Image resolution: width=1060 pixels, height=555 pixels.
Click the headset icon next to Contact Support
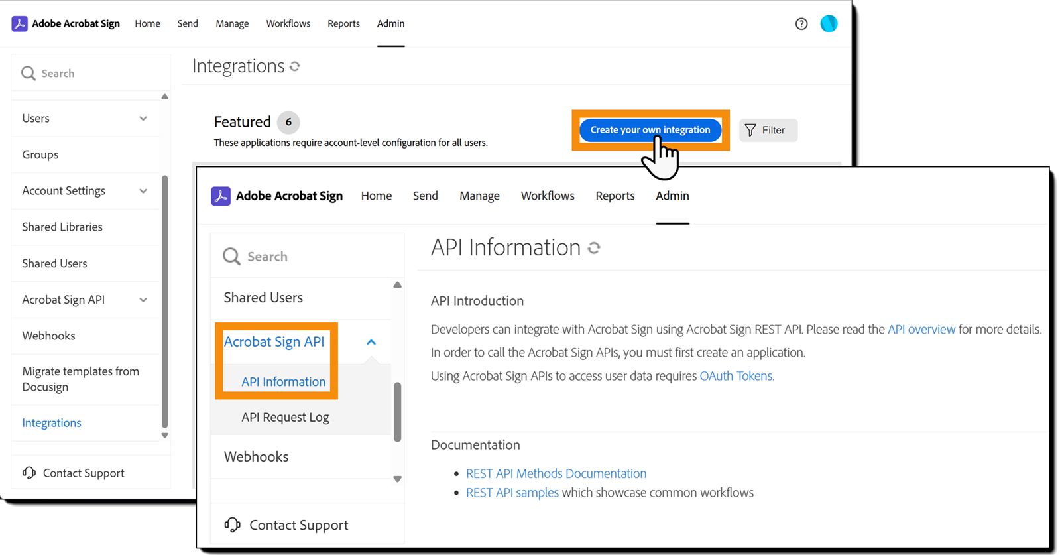232,525
